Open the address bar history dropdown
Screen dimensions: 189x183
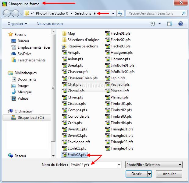coord(113,14)
